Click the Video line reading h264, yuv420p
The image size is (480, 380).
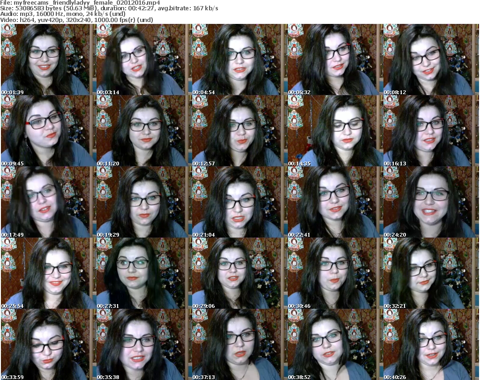pyautogui.click(x=76, y=20)
